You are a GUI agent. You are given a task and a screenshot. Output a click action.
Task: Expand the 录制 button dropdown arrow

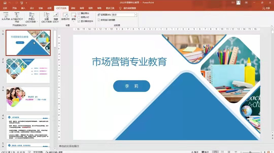pyautogui.click(x=74, y=22)
